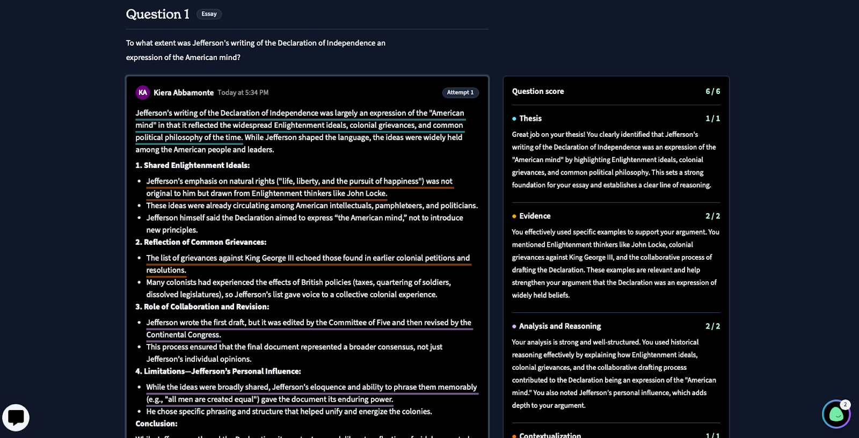Click bullet "This process ensured that the final document"
Viewport: 859px width, 438px height.
[x=294, y=353]
